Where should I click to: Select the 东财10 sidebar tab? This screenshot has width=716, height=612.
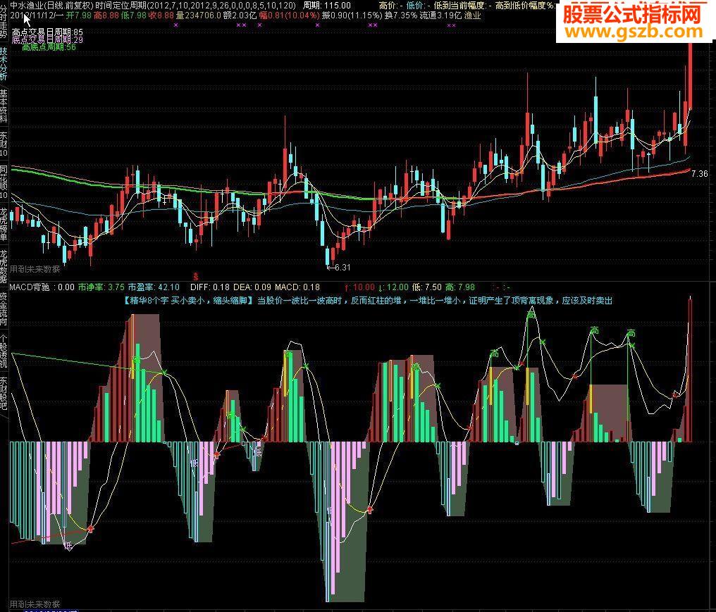click(x=4, y=144)
